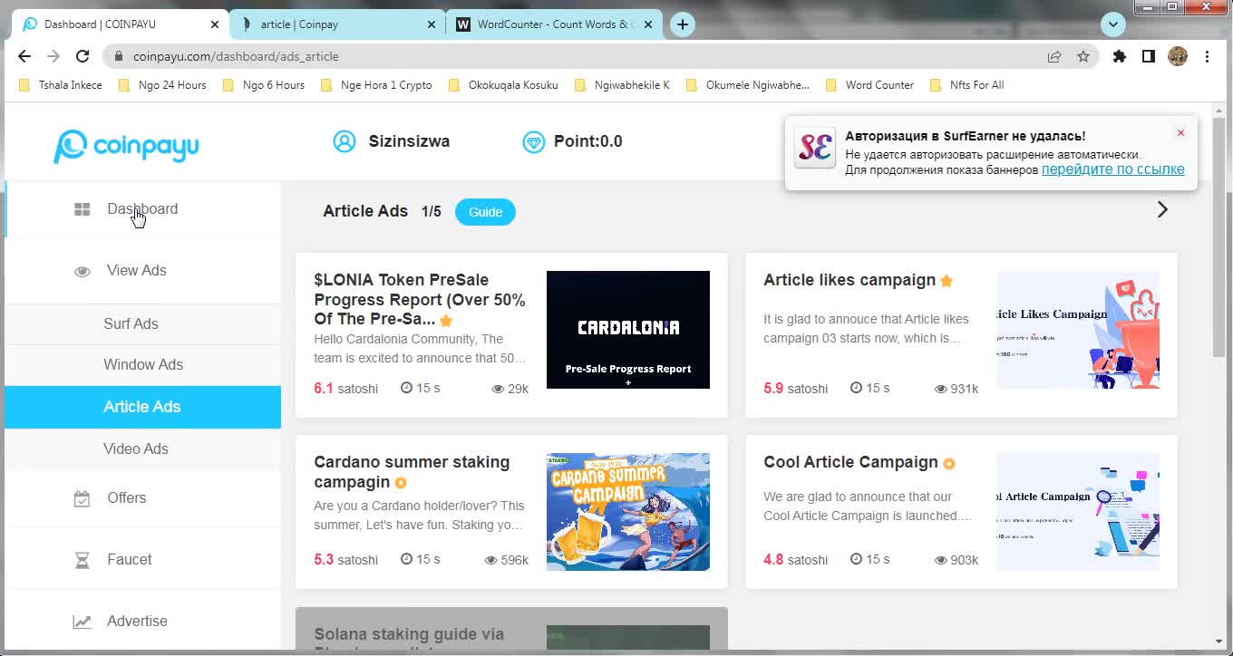
Task: Open the $LONIA Token PreSale article title
Action: pos(420,299)
